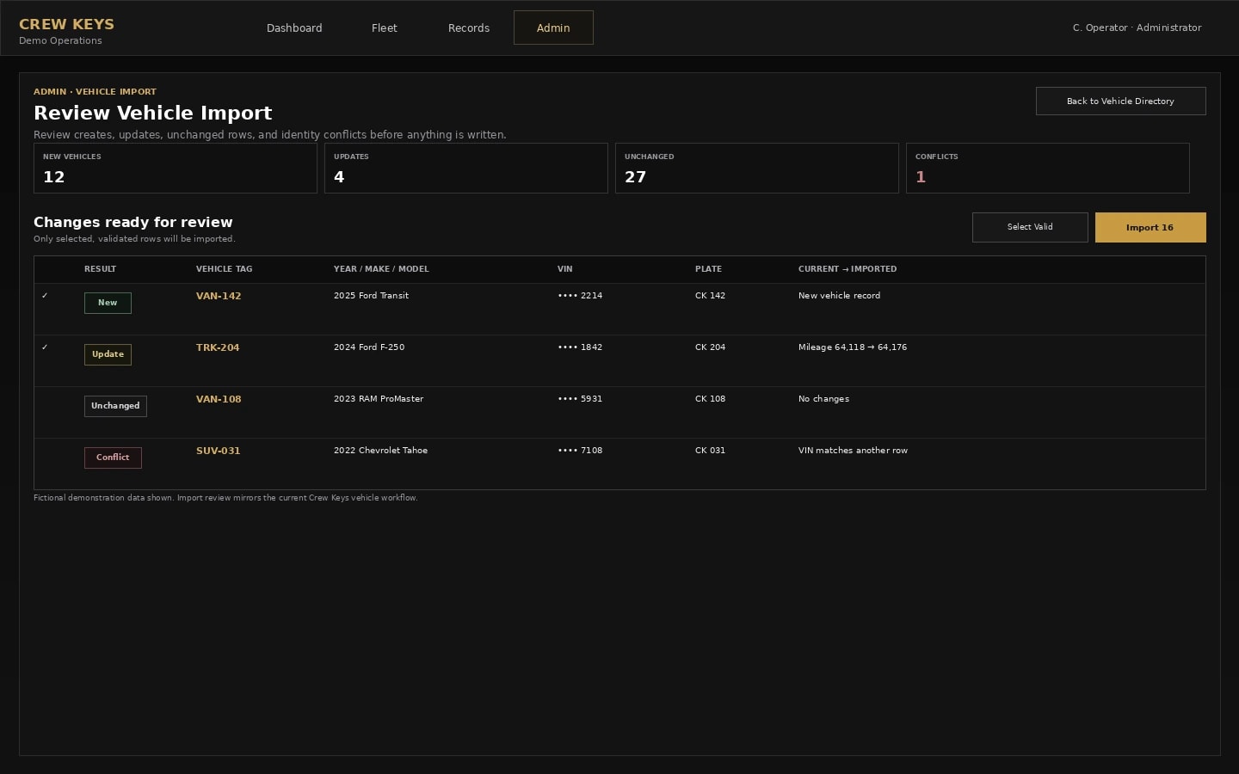Click the YEAR / MAKE / MODEL column header
Viewport: 1239px width, 774px height.
[381, 269]
